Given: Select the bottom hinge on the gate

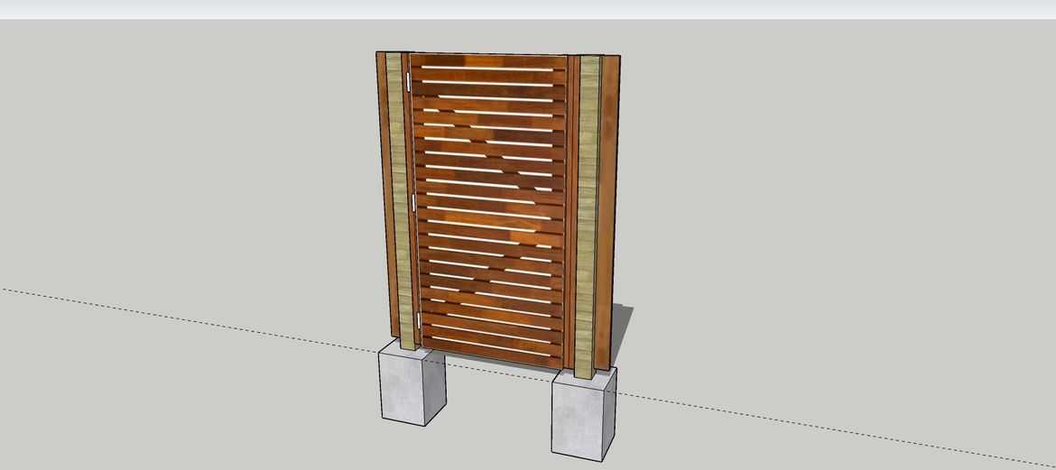Looking at the screenshot, I should [x=418, y=320].
